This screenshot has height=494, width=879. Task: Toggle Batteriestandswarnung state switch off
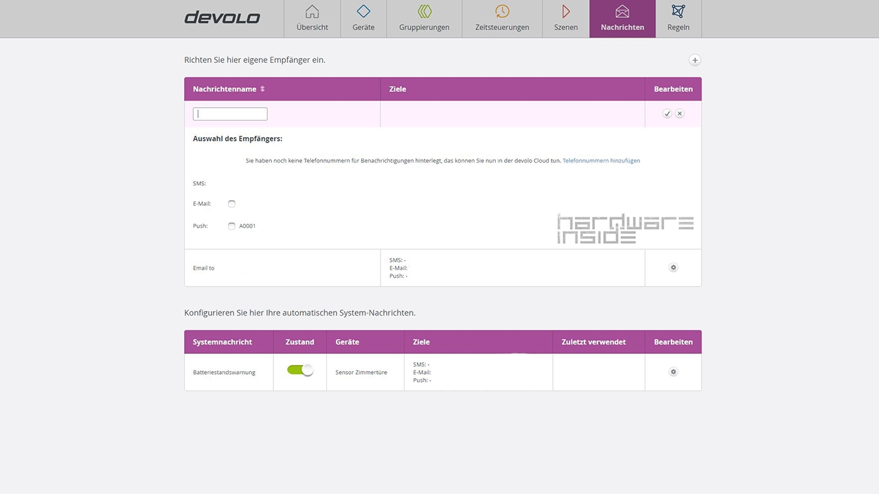(x=300, y=370)
